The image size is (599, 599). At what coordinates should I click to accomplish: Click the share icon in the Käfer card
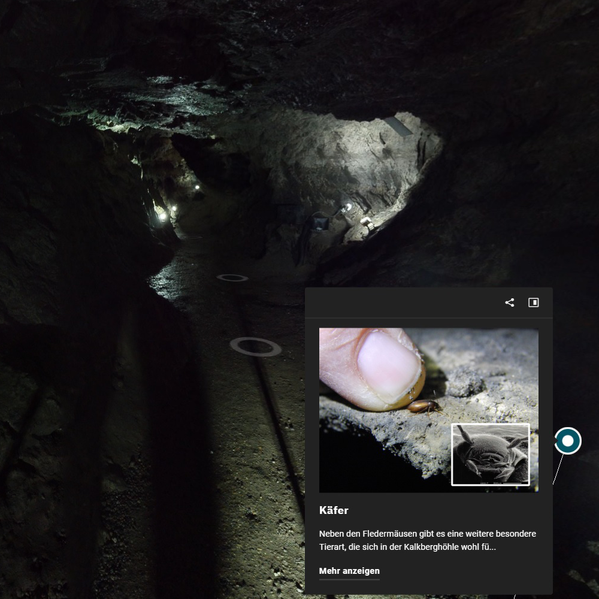(510, 302)
